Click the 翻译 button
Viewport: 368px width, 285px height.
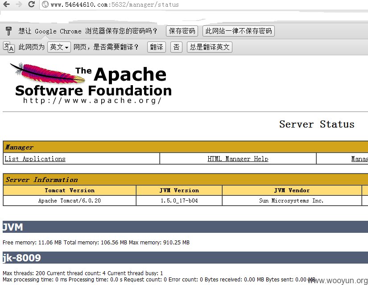(x=157, y=47)
